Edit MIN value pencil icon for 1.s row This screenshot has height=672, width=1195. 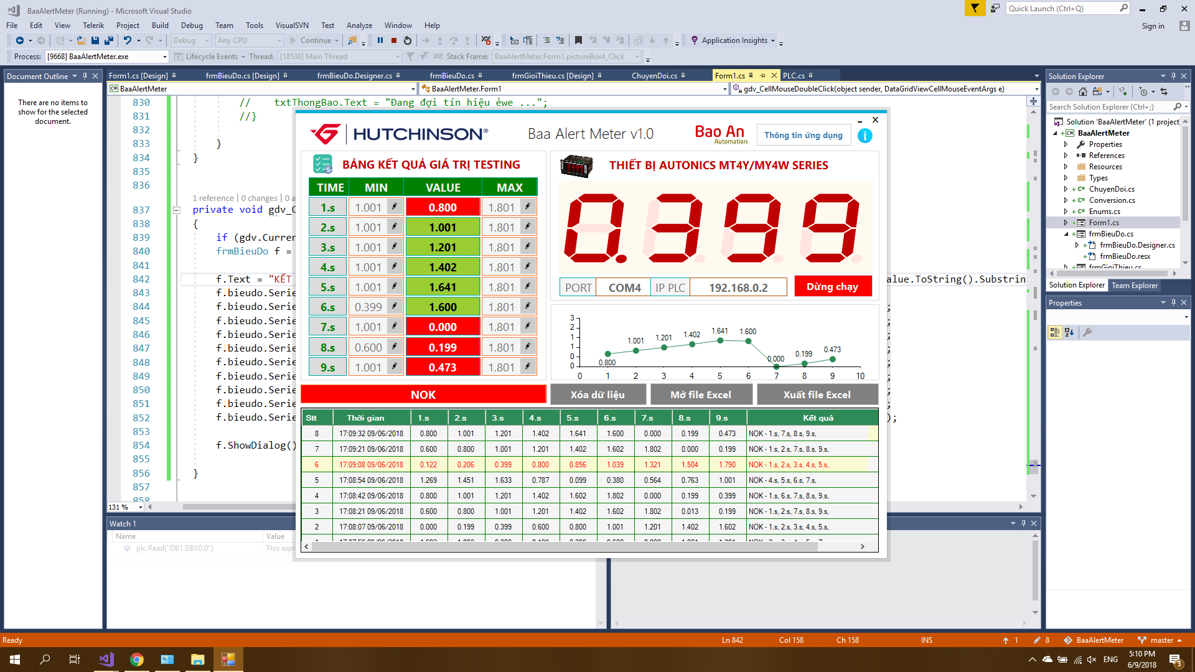pyautogui.click(x=394, y=207)
